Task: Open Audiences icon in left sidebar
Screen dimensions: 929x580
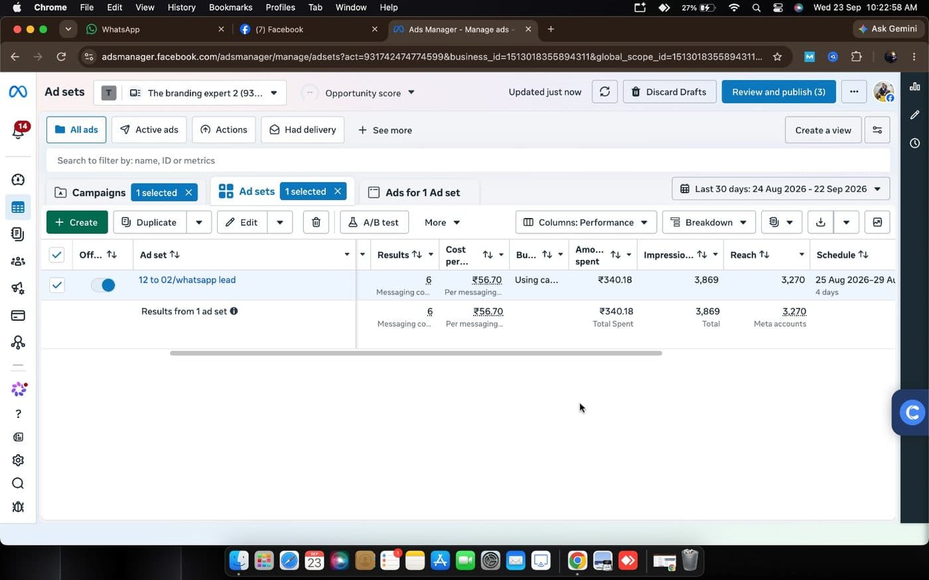Action: click(x=18, y=261)
